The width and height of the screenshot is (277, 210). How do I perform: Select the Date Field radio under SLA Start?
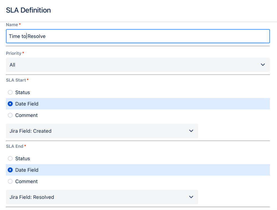pos(10,104)
